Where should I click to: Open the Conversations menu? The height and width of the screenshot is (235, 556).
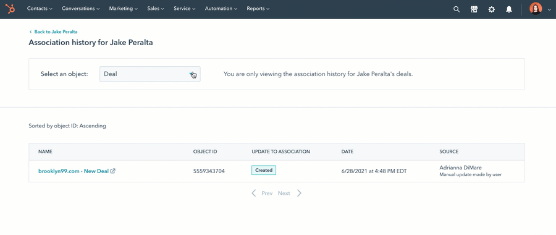(x=80, y=9)
